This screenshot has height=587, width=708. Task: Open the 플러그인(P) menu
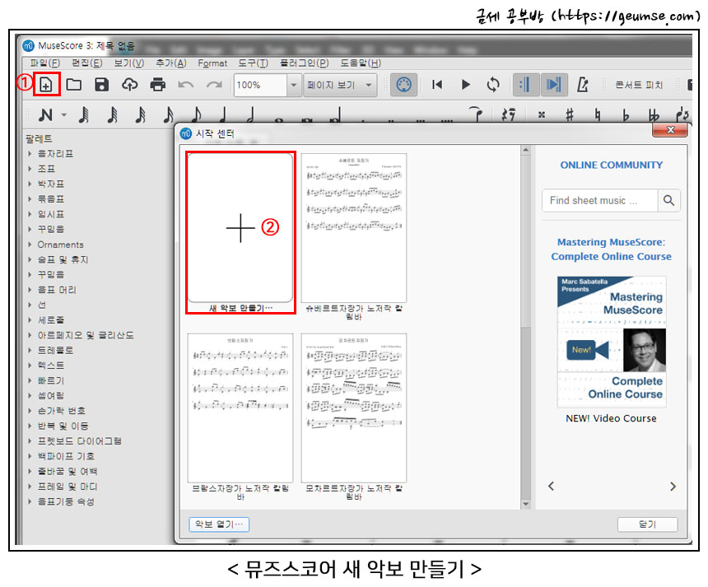tap(305, 63)
